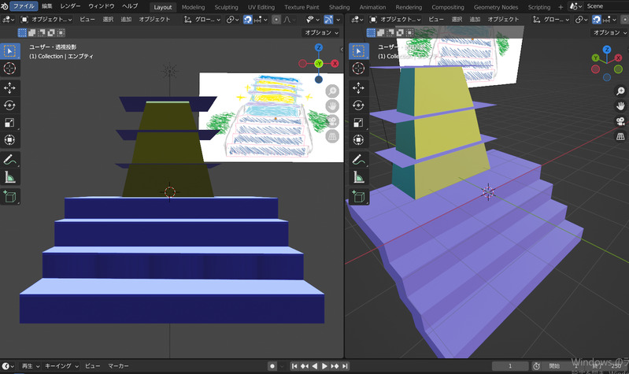
Task: Click the マーカー button in timeline header
Action: point(118,366)
